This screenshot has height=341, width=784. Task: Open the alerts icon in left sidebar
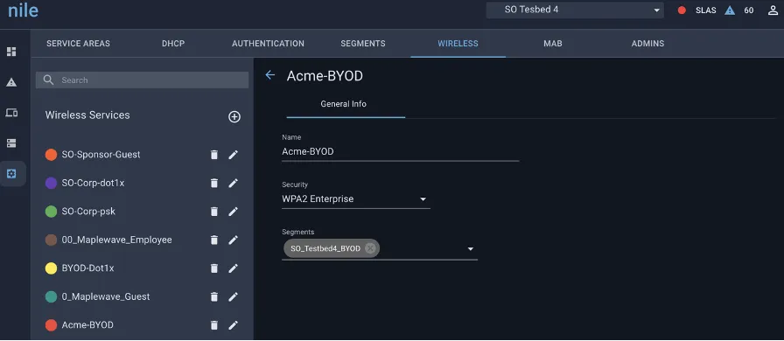(11, 82)
